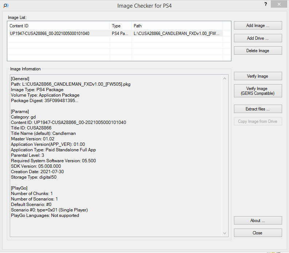
Task: Click the 'Content ID: UP1947' info line
Action: [x=69, y=122]
